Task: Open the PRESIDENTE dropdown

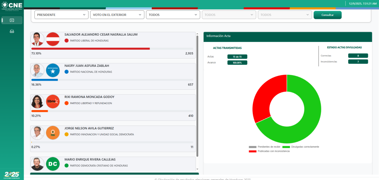Action: tap(61, 15)
